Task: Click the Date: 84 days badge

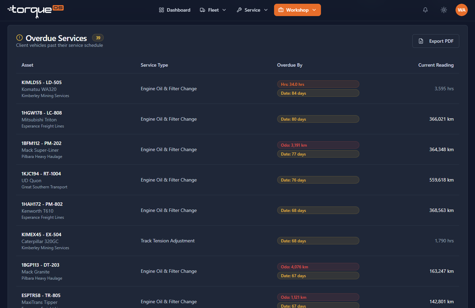Action: (318, 93)
